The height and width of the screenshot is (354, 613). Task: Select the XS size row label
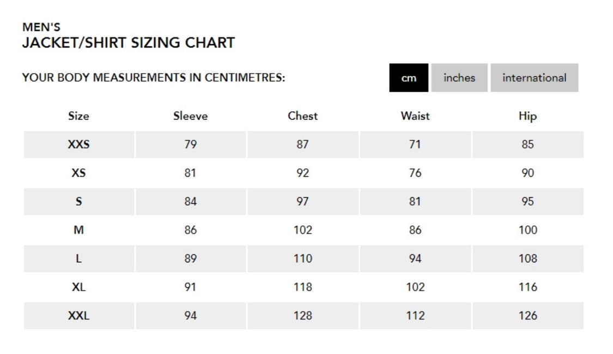coord(78,173)
